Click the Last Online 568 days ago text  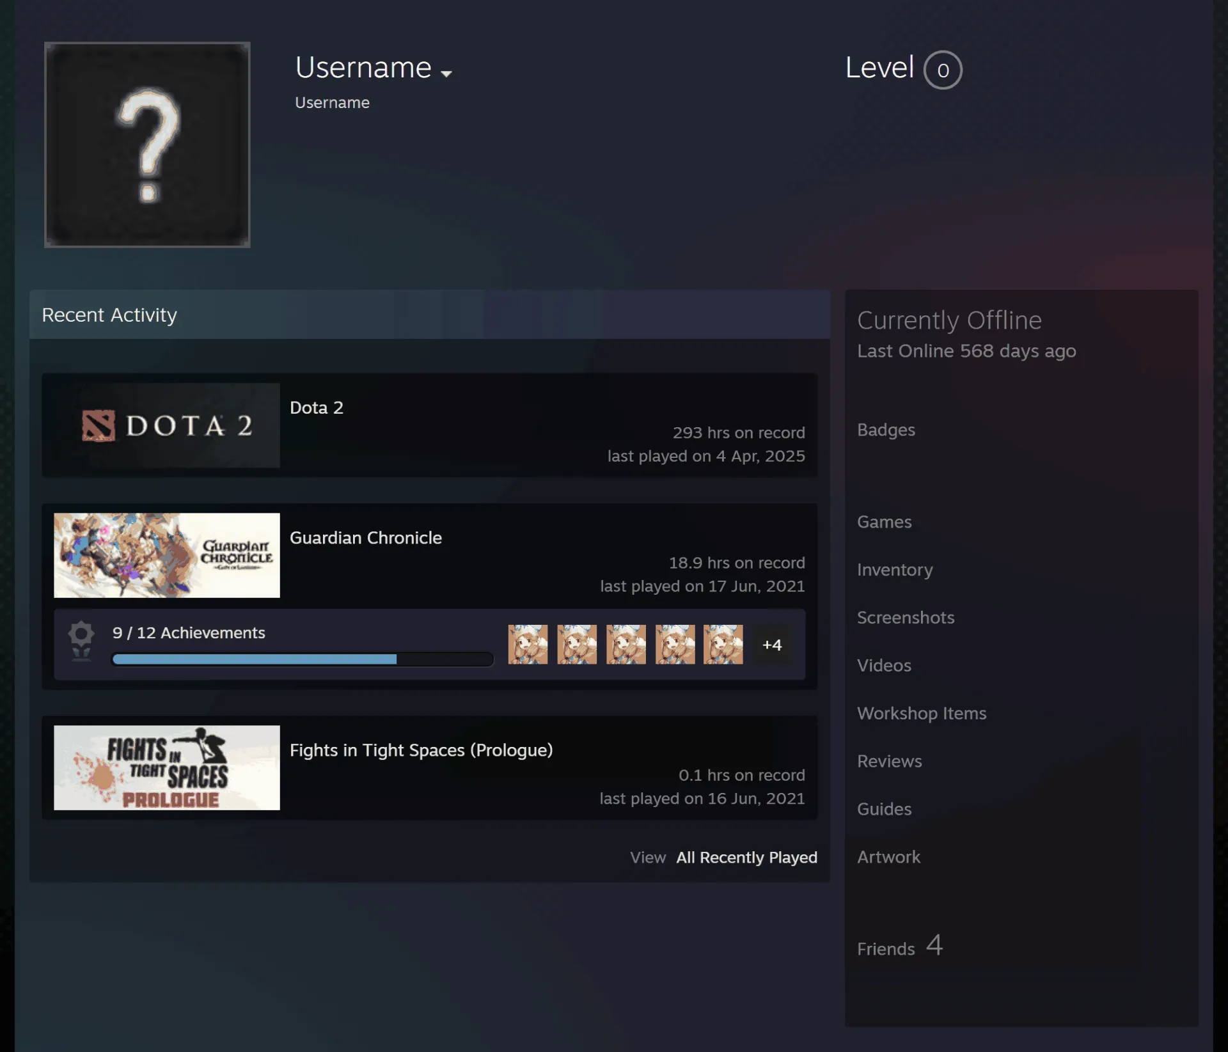[966, 351]
